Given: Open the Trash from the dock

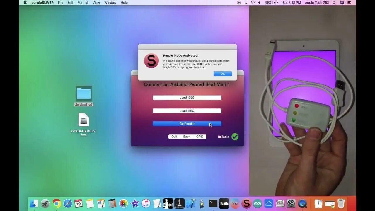Looking at the screenshot, I should pos(341,203).
